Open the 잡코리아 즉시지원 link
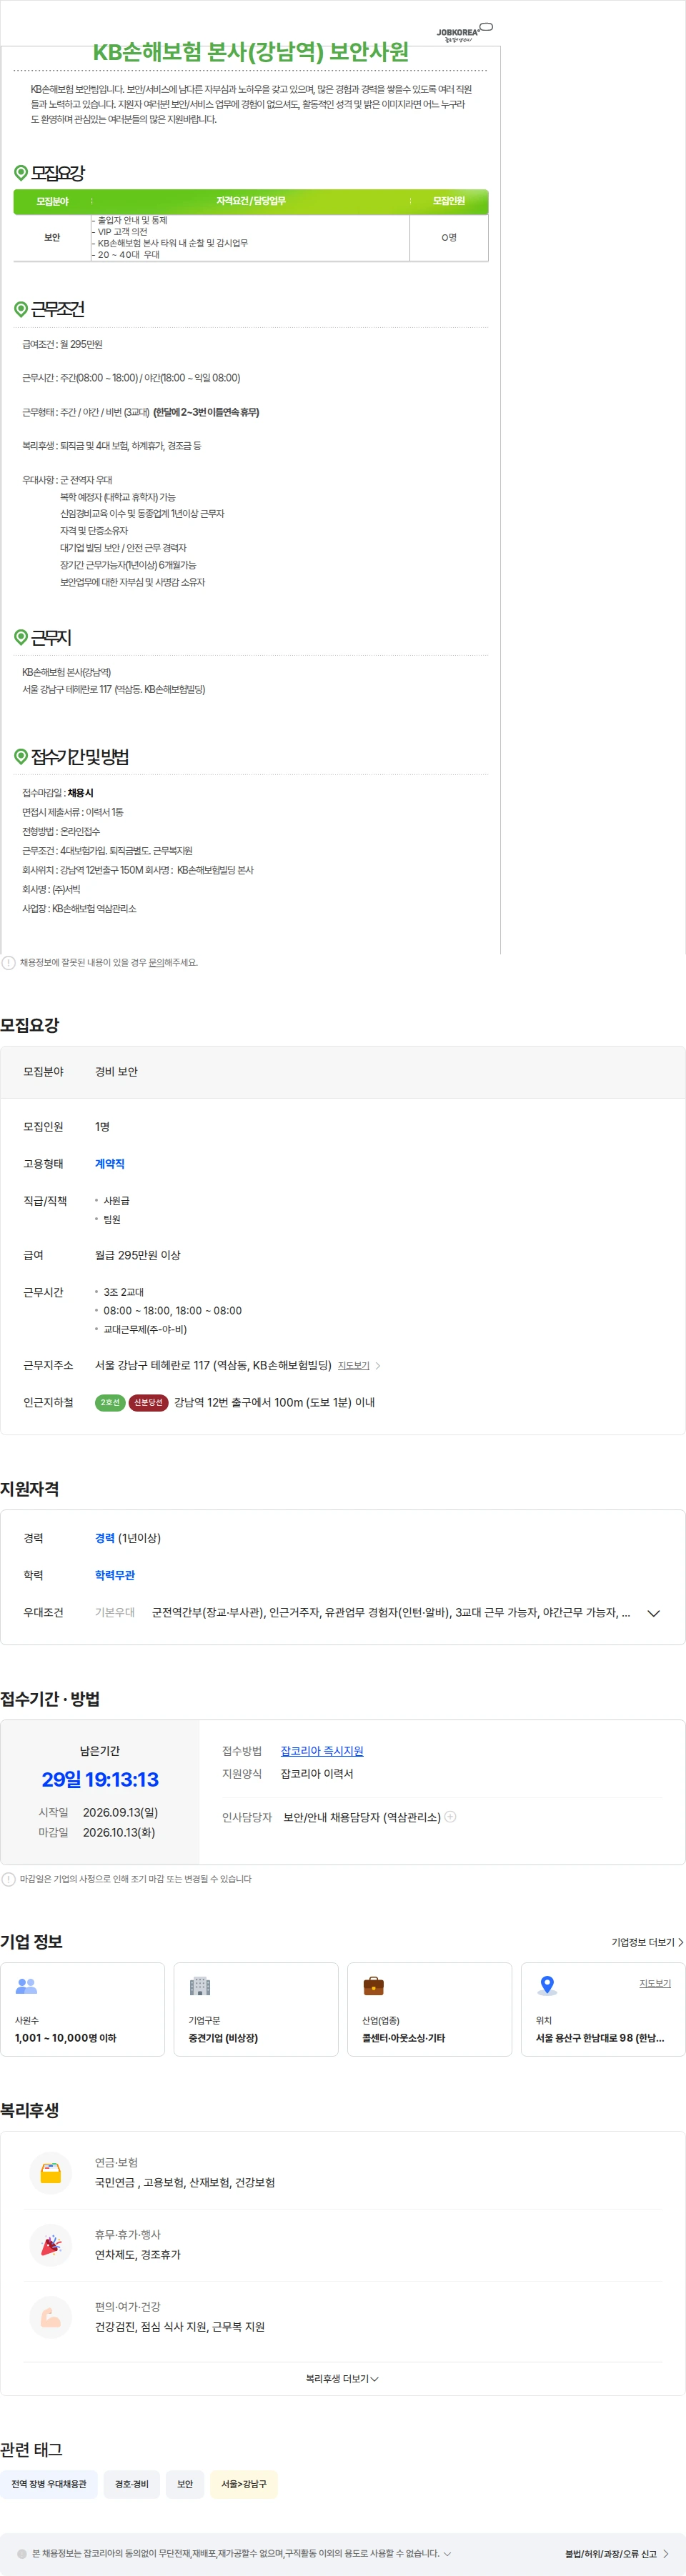The image size is (686, 2576). pyautogui.click(x=322, y=1751)
